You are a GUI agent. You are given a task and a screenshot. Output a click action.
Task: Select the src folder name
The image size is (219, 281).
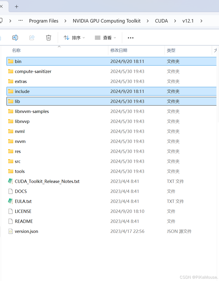pos(17,161)
